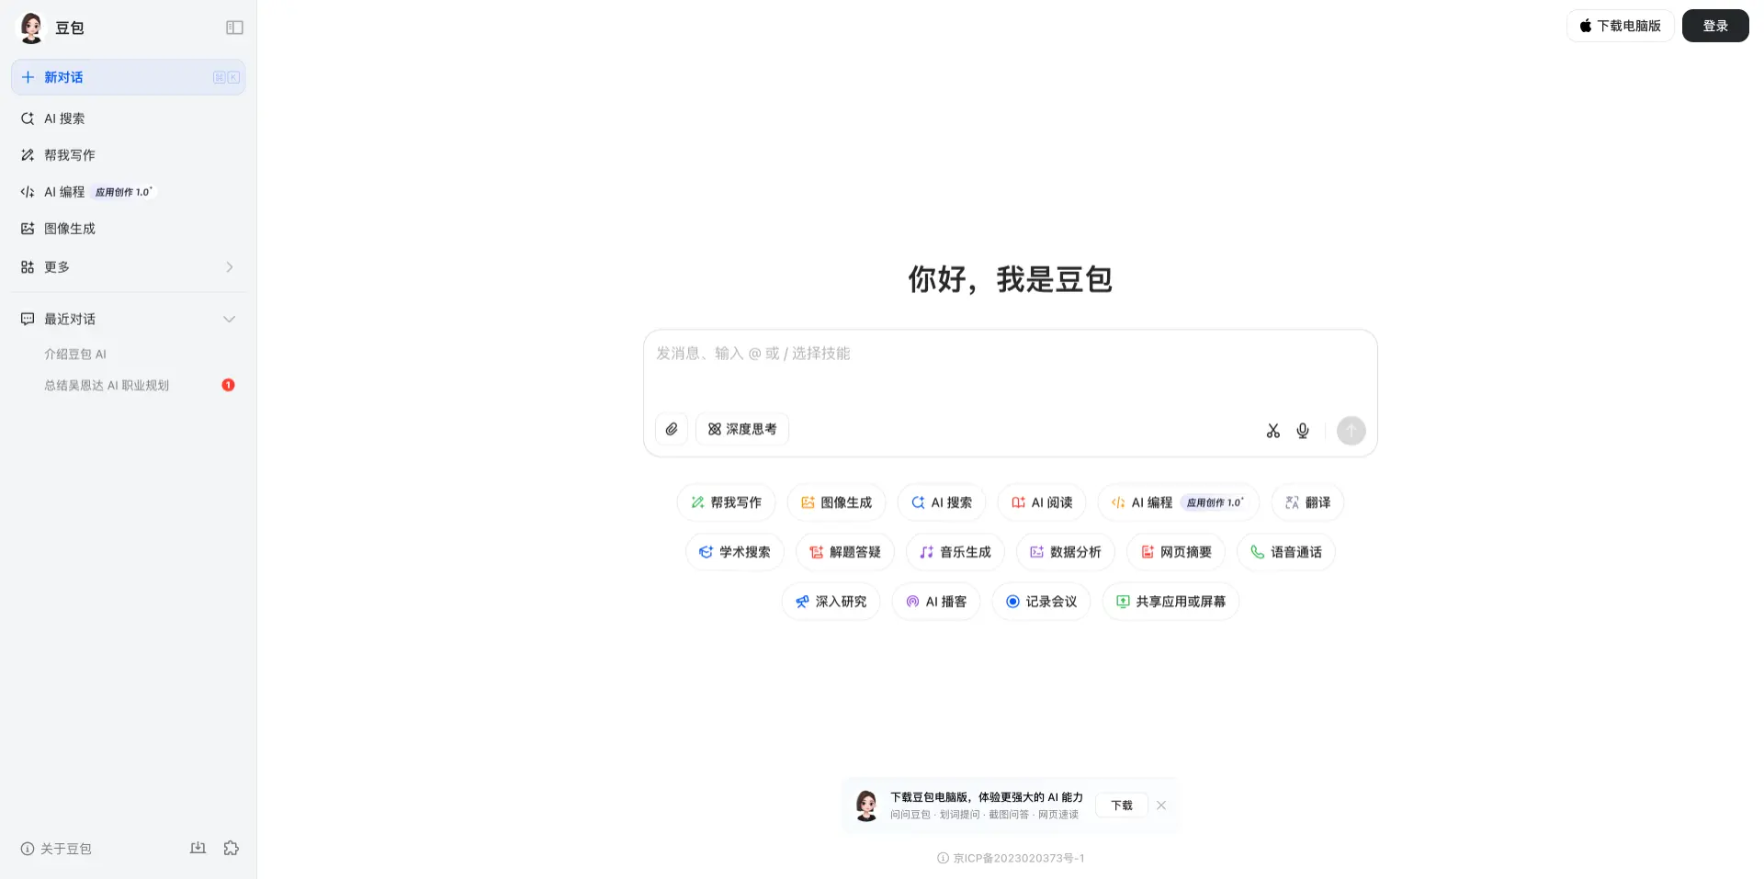Click the 豆包 title text in sidebar
This screenshot has height=879, width=1764.
coord(70,28)
